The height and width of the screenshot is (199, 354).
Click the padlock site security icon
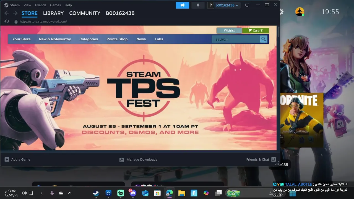[x=16, y=21]
